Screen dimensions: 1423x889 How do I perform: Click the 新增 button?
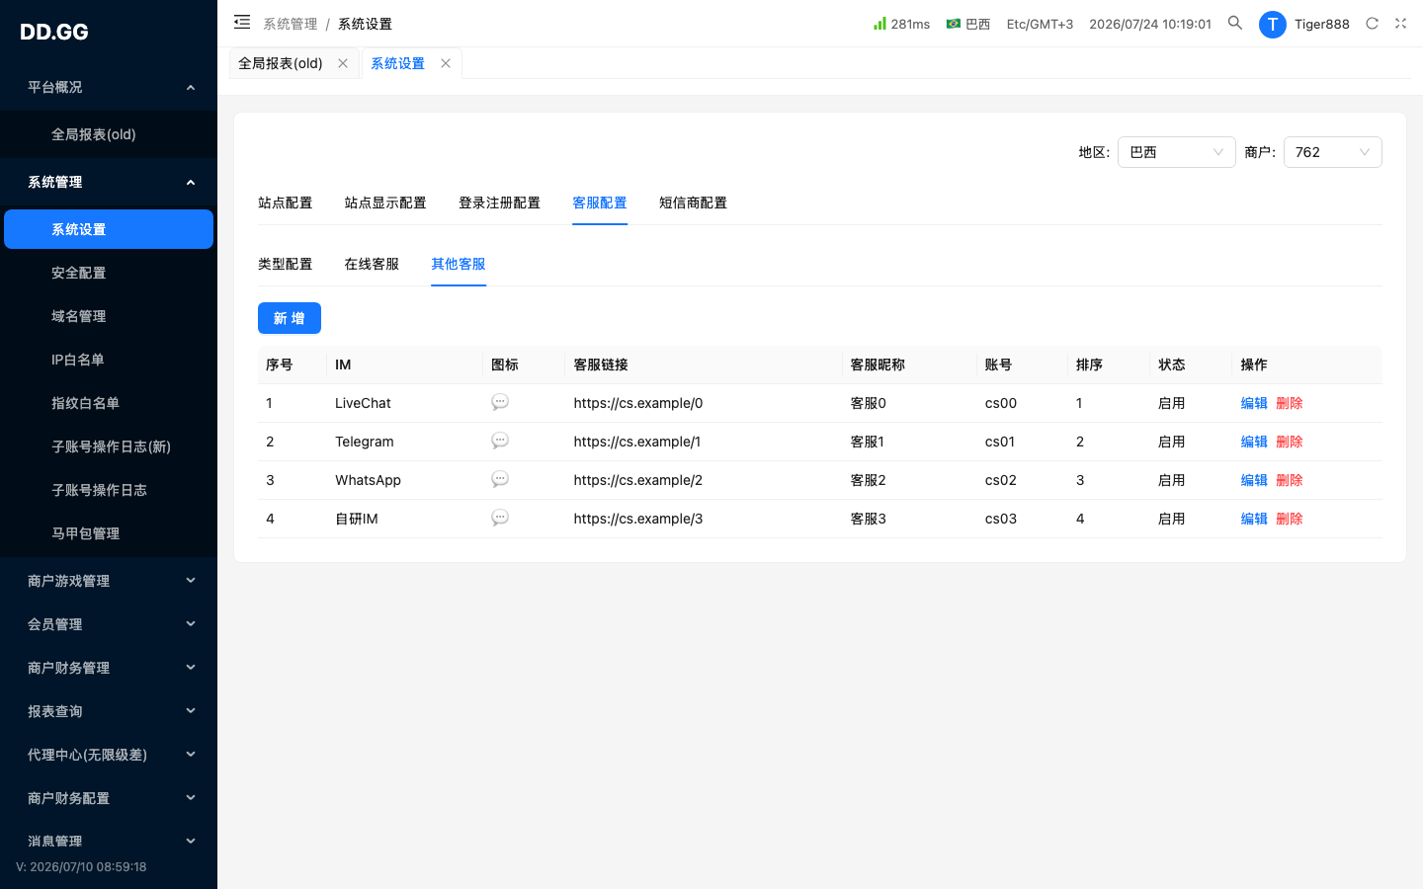(290, 318)
